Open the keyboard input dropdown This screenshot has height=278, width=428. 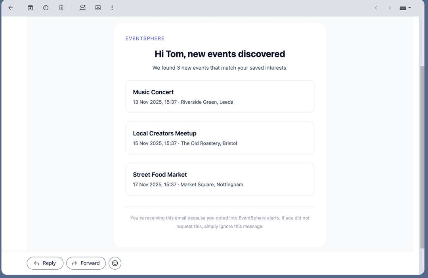(x=405, y=8)
